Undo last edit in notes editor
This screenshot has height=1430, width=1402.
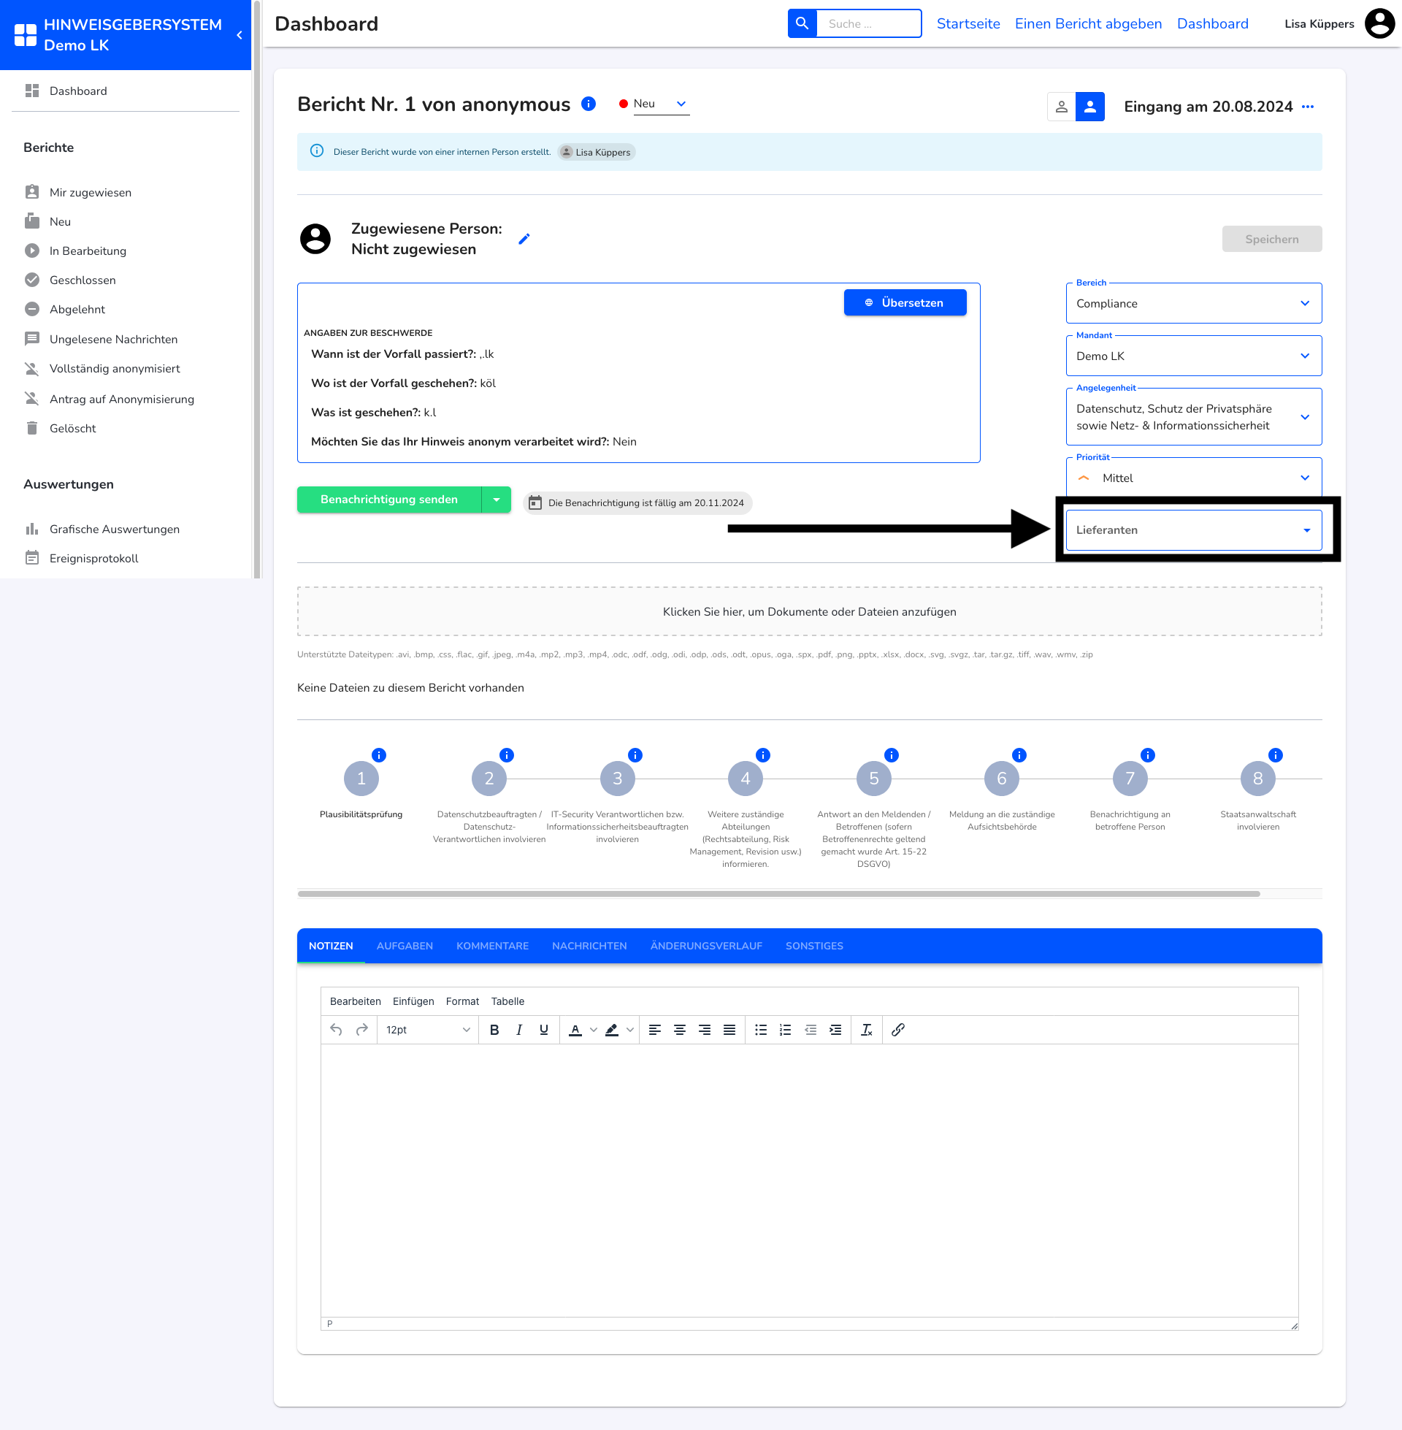pos(337,1030)
